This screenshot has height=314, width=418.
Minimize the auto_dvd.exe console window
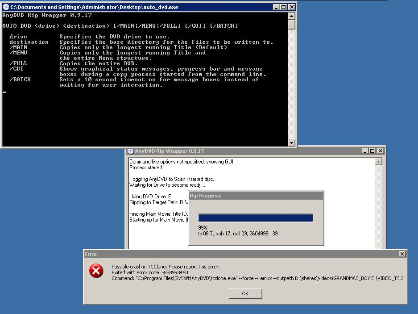(x=276, y=7)
